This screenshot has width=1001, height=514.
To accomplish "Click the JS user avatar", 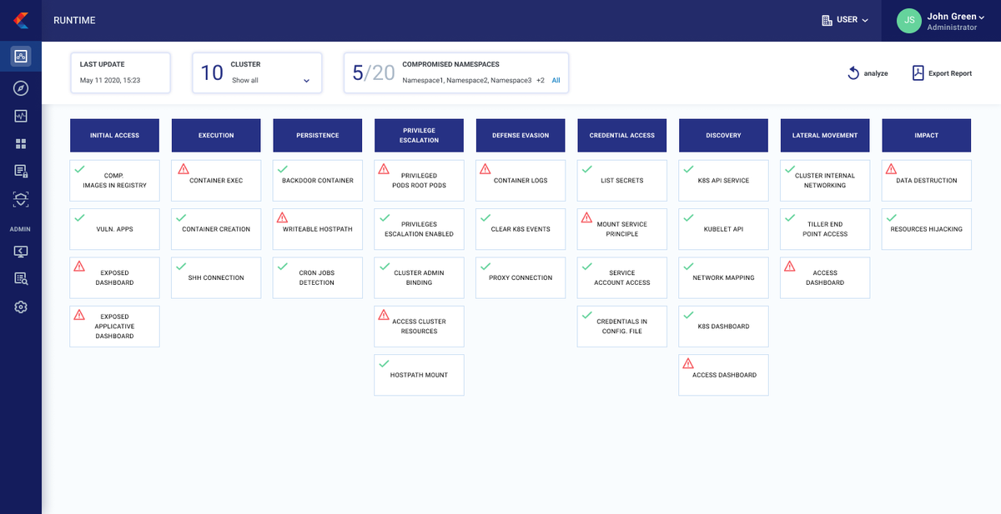I will 909,21.
